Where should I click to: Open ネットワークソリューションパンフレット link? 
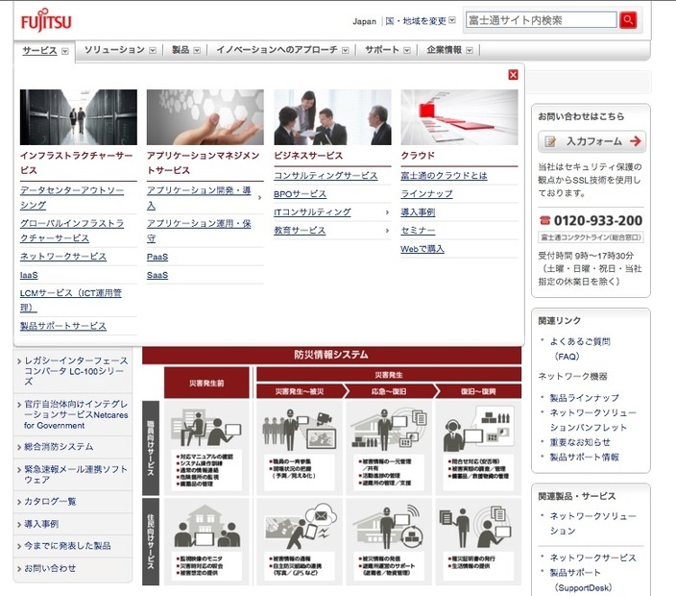pos(592,420)
